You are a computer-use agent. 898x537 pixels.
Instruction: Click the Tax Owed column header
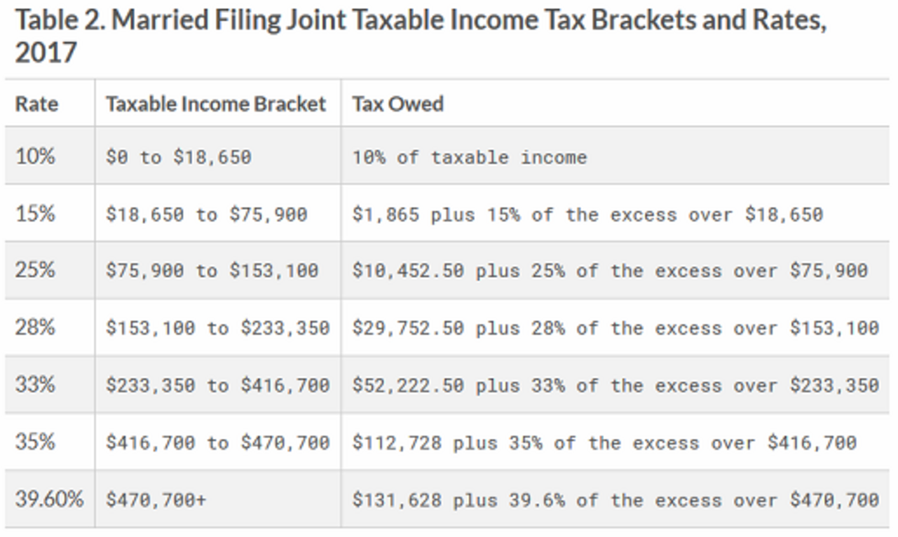click(x=398, y=104)
